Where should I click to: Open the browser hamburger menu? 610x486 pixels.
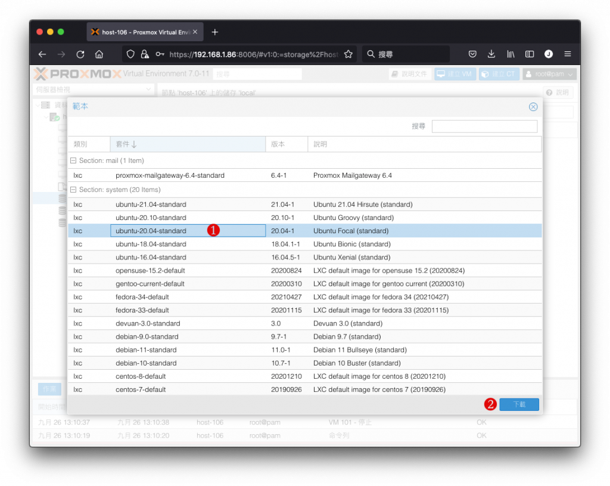[x=568, y=54]
